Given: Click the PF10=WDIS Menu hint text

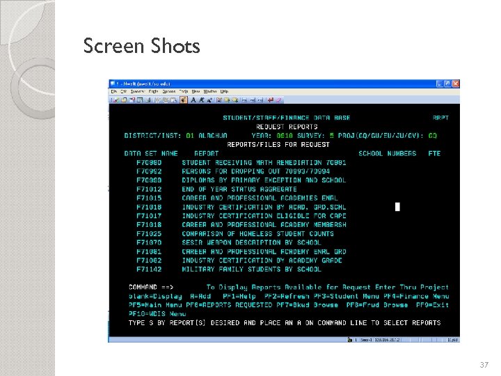Looking at the screenshot, I should coord(157,314).
